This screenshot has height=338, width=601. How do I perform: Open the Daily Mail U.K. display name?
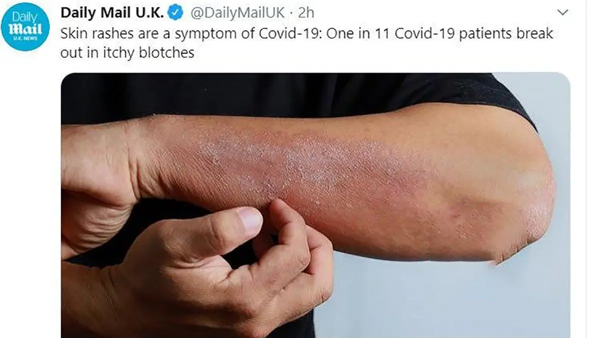coord(113,13)
